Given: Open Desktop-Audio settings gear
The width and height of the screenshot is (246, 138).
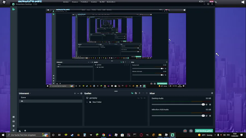Looking at the screenshot, I should coord(210,104).
